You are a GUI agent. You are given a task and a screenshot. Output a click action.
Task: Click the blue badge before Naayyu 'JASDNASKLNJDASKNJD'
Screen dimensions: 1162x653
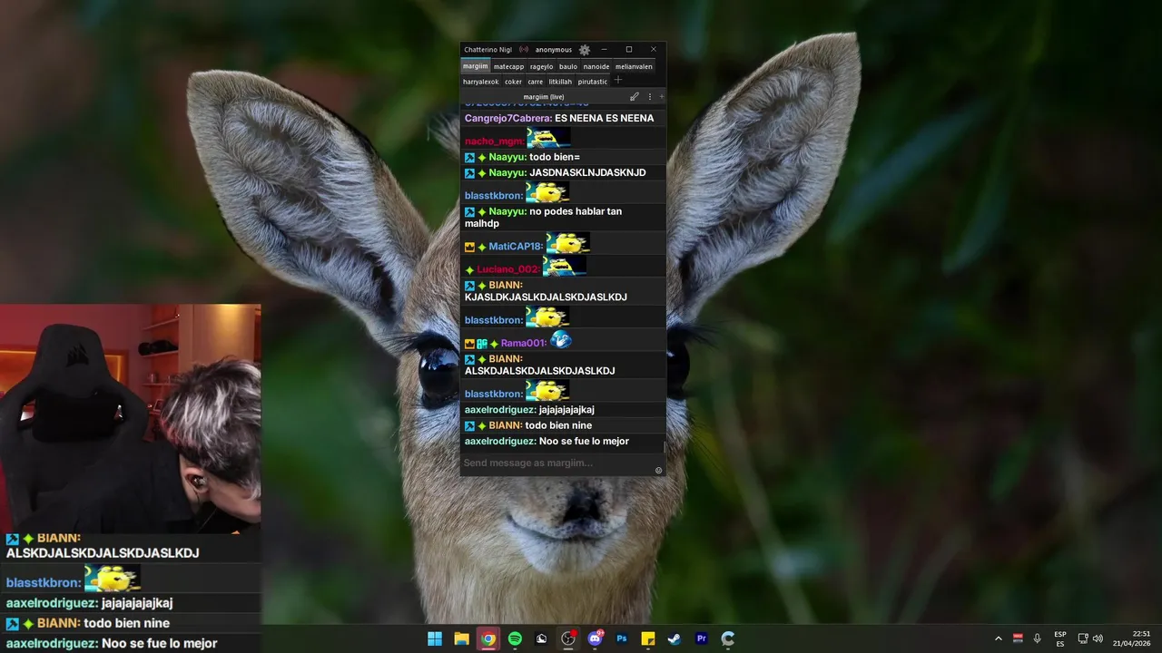coord(469,172)
